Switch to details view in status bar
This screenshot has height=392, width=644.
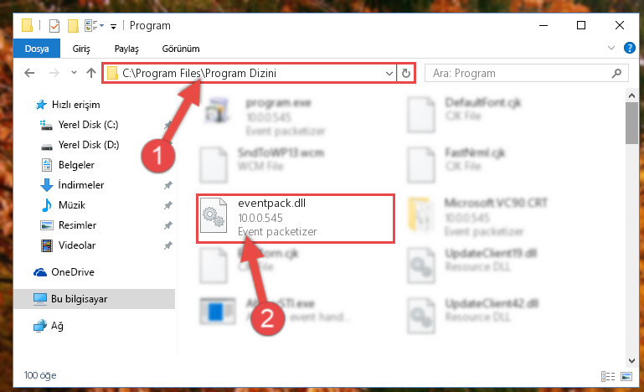(608, 376)
